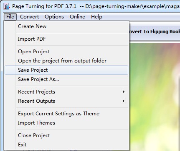Open the Help menu

coord(96,17)
